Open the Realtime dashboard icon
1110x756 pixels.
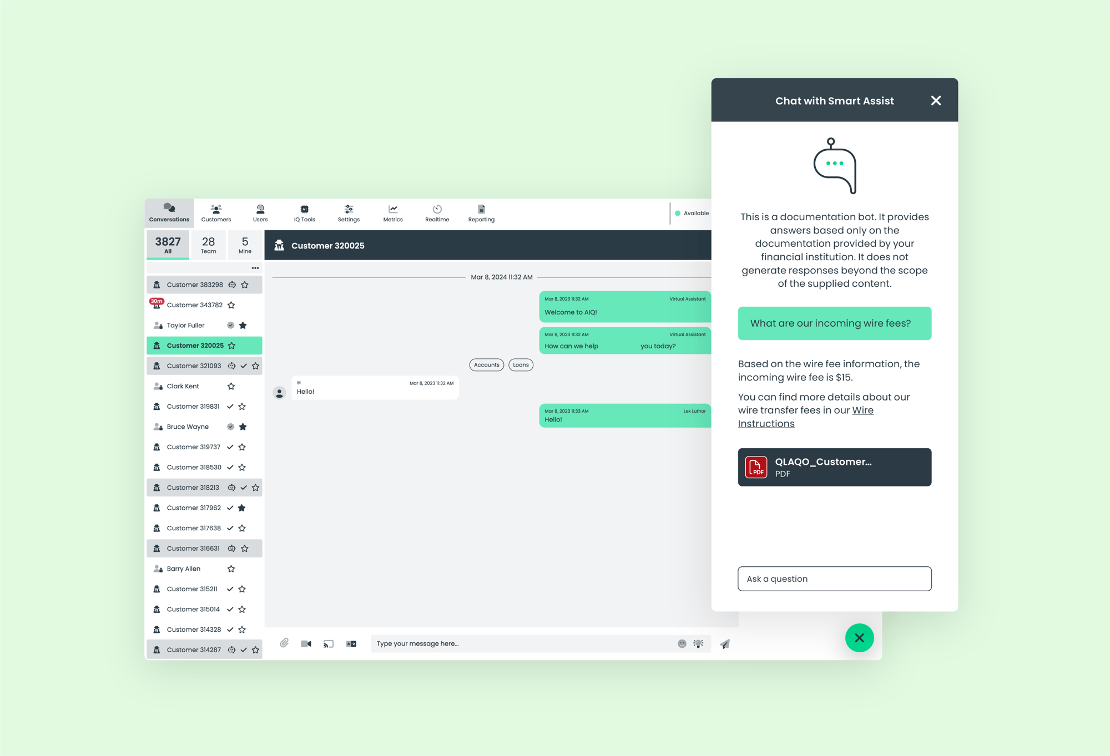pos(437,213)
